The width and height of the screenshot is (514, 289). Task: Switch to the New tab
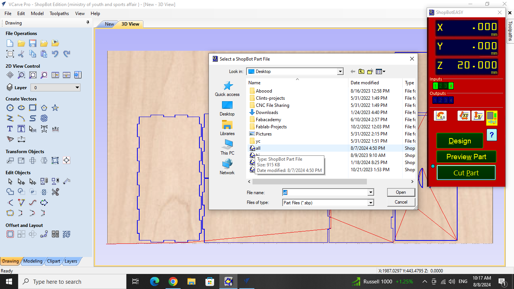point(109,24)
